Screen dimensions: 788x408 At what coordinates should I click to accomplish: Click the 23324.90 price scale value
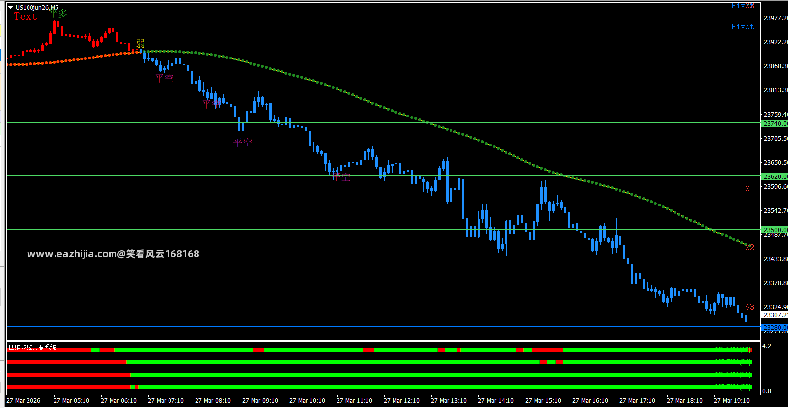click(776, 307)
